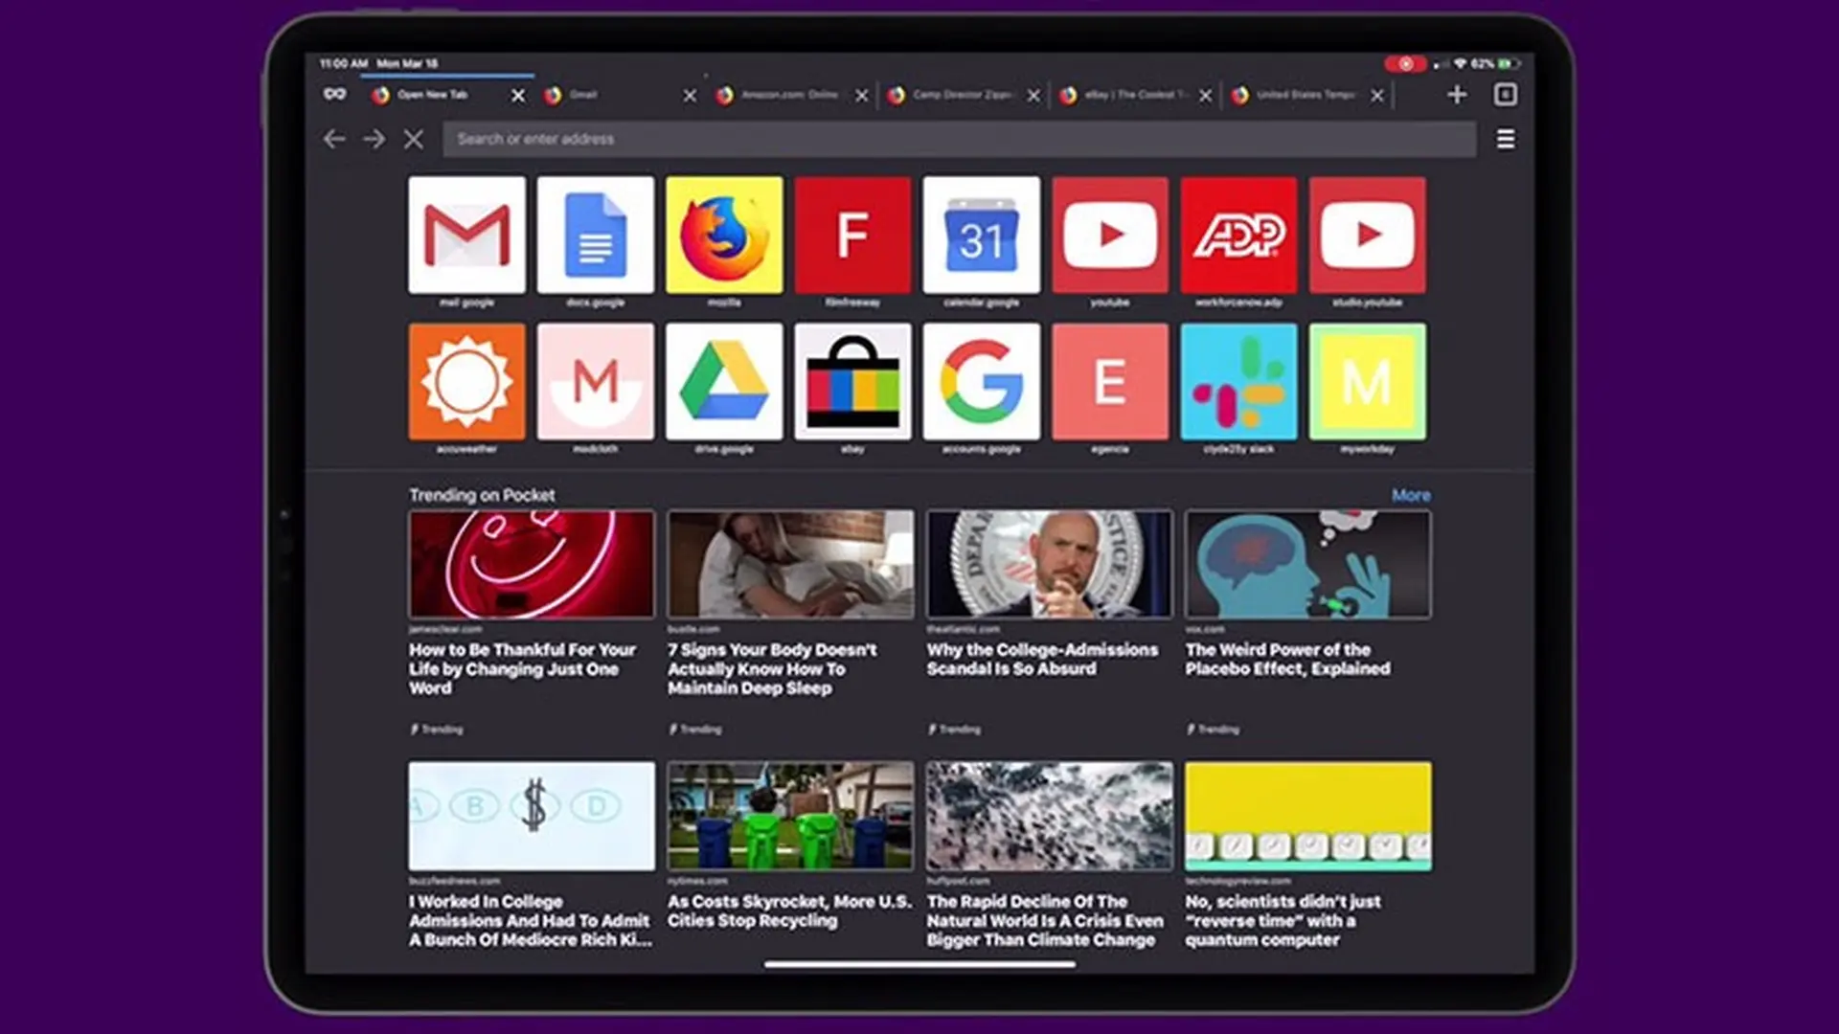Open the red neon smiley thumbnail
This screenshot has width=1839, height=1034.
[532, 564]
